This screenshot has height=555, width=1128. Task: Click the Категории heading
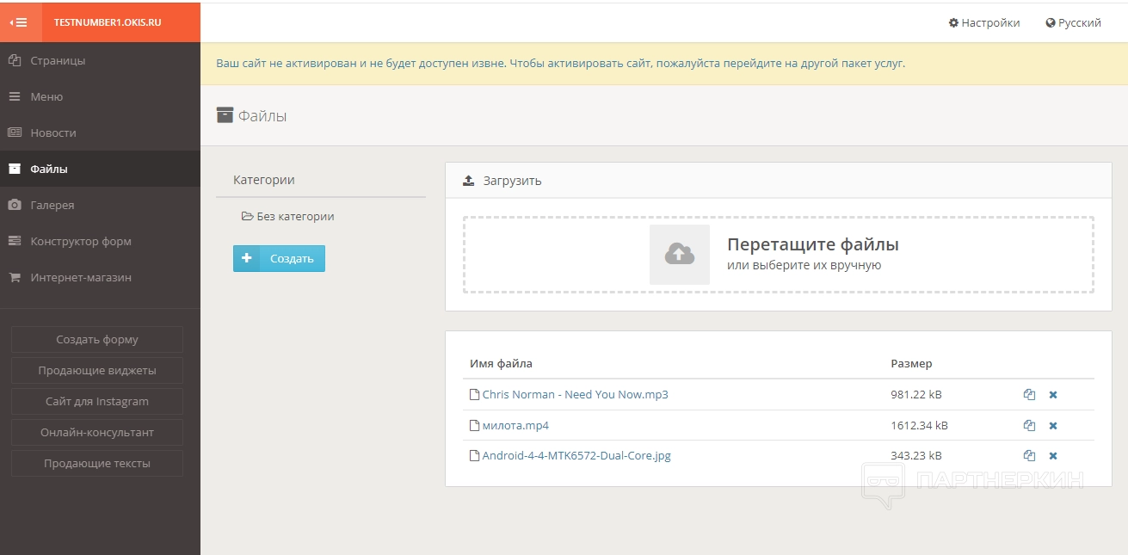click(x=264, y=180)
